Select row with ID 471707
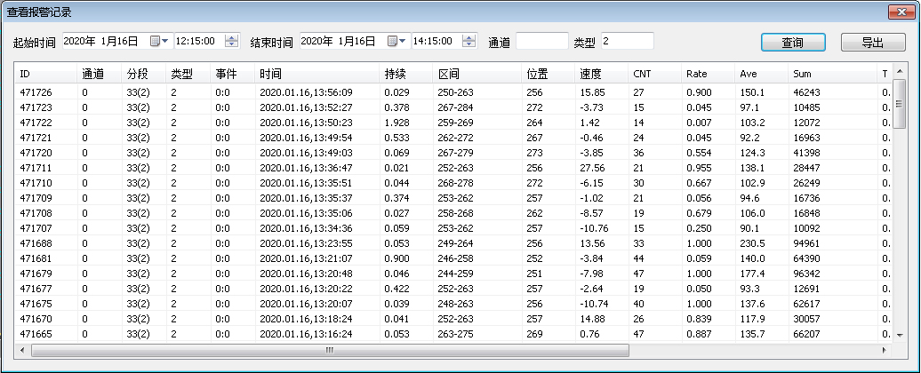 (x=454, y=228)
